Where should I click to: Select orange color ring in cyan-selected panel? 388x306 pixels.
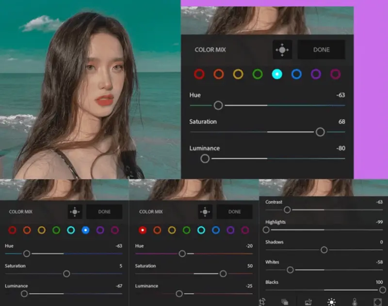click(219, 74)
